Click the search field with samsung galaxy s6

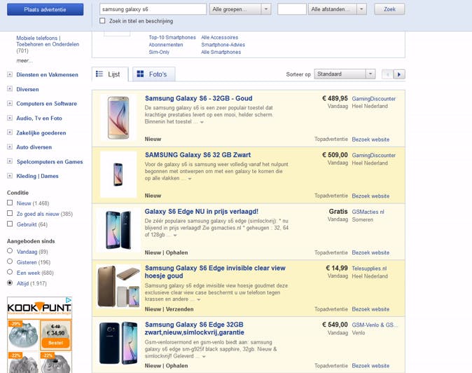[153, 9]
